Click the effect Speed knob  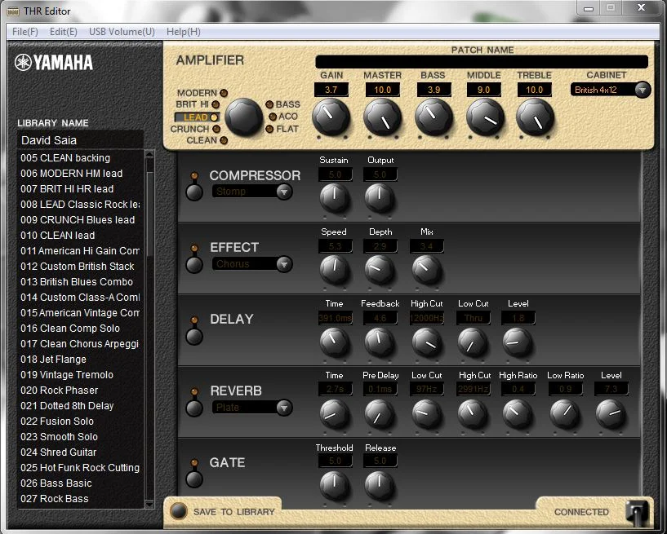[335, 269]
